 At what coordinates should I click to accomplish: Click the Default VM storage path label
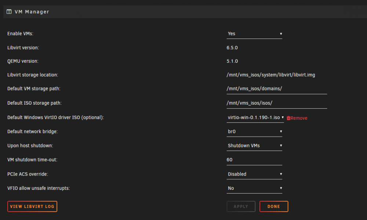34,89
